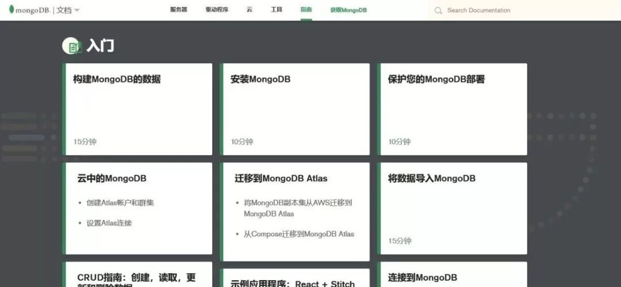Viewport: 621px width, 287px height.
Task: Click 从Compose迁移到MongoDB Atlas link
Action: [298, 234]
